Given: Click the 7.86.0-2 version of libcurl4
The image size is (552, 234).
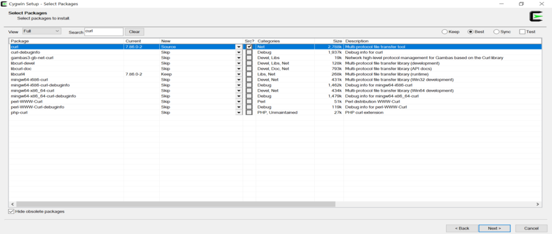Looking at the screenshot, I should (133, 74).
